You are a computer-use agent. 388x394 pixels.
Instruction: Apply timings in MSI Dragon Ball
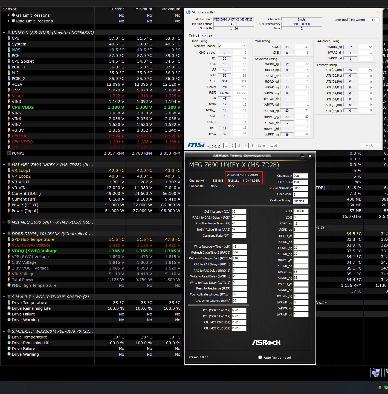(369, 145)
